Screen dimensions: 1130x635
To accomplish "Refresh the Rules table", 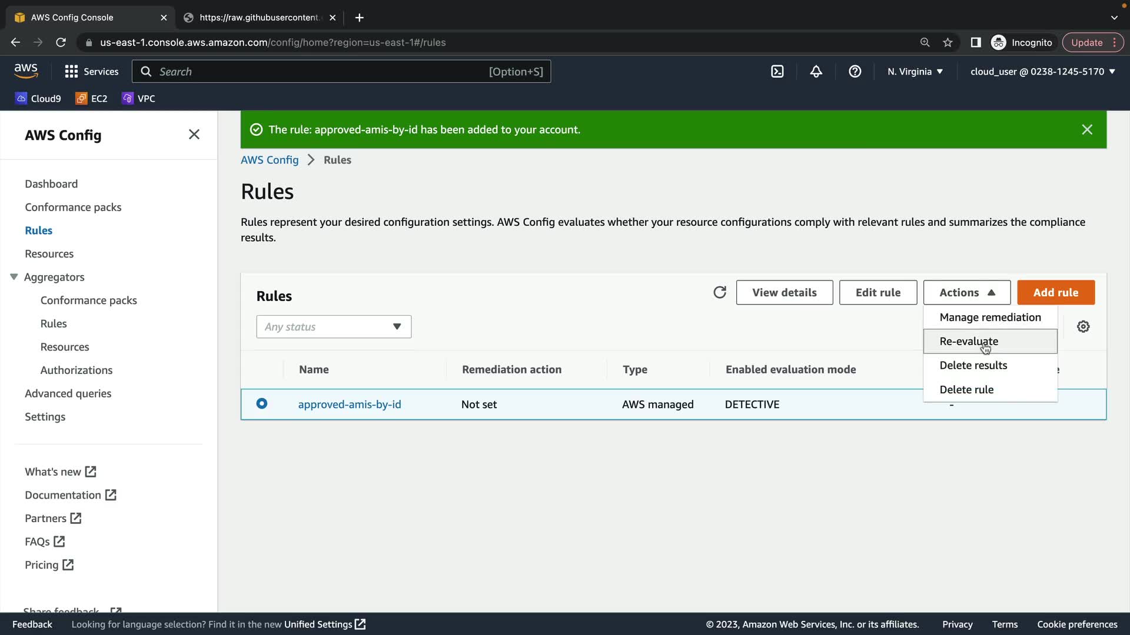I will [x=719, y=292].
